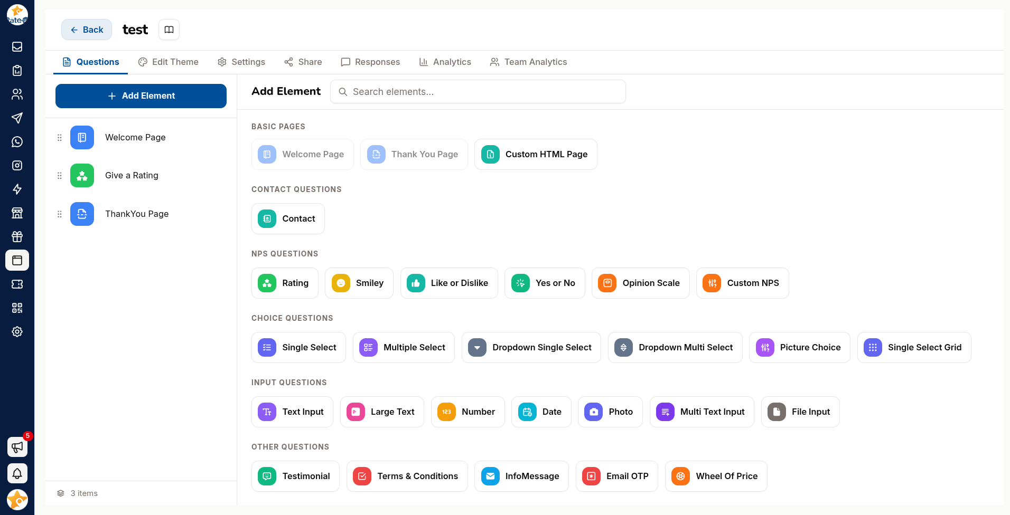Viewport: 1010px width, 515px height.
Task: Click the blue ThankYou Page list icon
Action: 82,214
